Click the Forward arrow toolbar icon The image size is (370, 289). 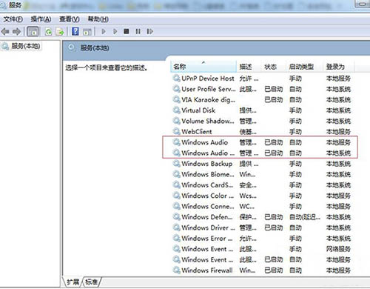[x=16, y=31]
